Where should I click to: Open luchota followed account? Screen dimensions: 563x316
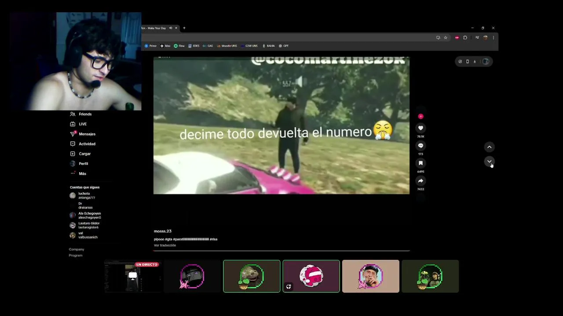point(83,195)
